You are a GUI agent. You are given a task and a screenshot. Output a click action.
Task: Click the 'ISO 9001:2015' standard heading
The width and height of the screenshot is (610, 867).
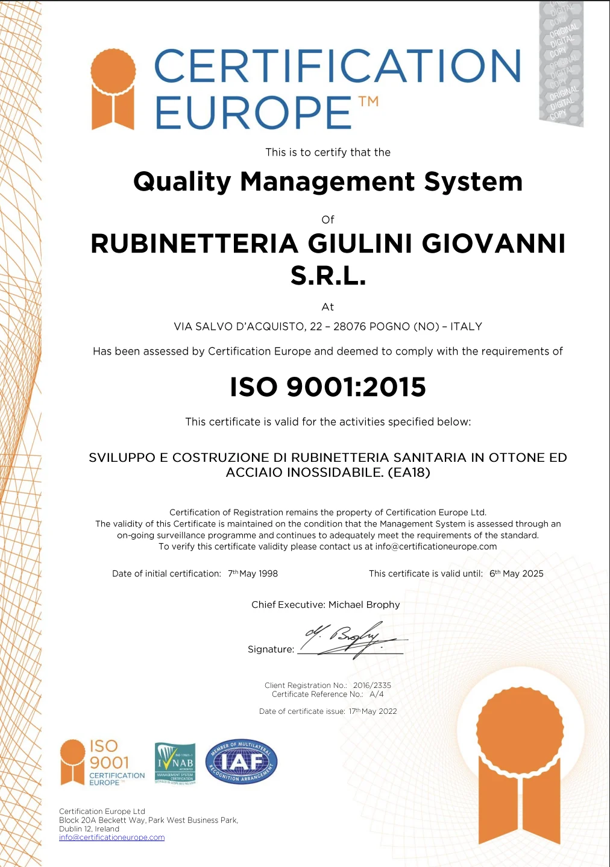328,387
